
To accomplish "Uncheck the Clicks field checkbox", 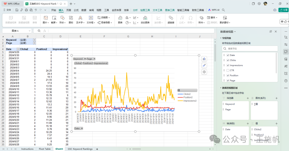I will click(x=228, y=60).
